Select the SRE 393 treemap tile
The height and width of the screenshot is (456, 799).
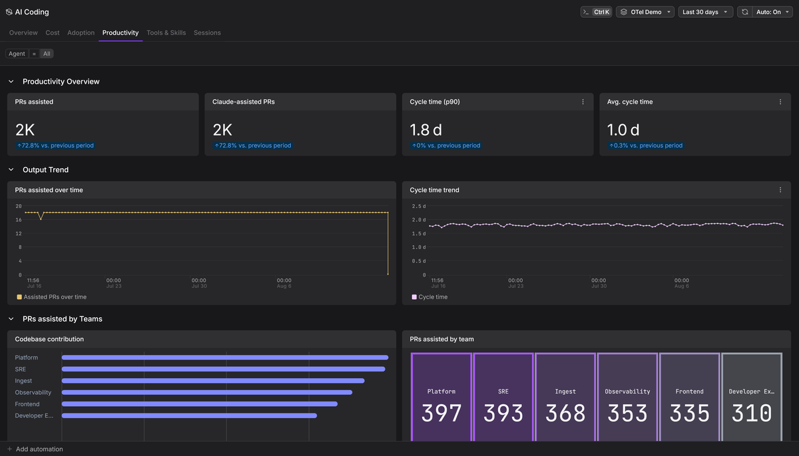tap(503, 397)
